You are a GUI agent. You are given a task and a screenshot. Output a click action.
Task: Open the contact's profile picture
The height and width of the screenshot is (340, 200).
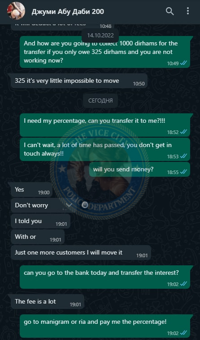click(x=16, y=11)
